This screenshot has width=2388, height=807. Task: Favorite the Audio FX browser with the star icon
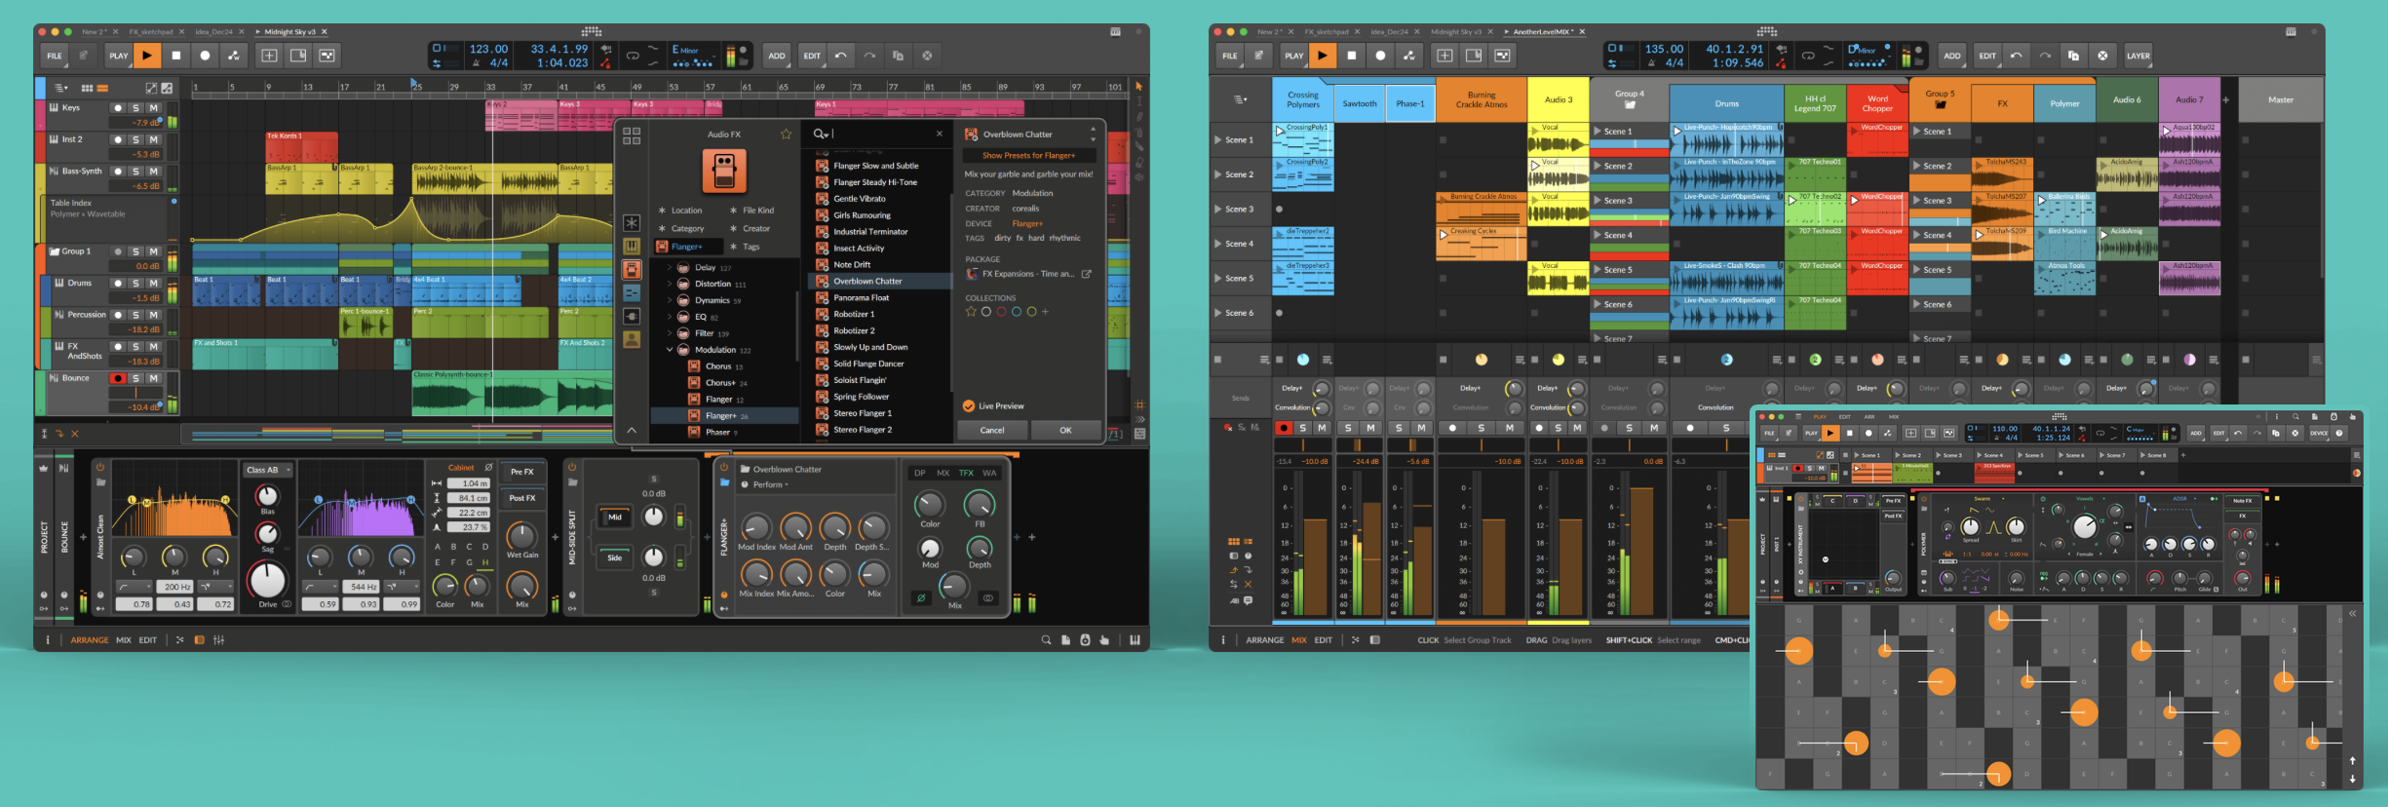(786, 134)
